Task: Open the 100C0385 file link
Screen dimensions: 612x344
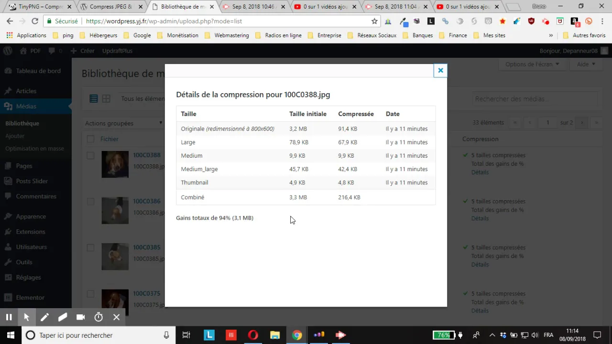Action: (x=147, y=247)
